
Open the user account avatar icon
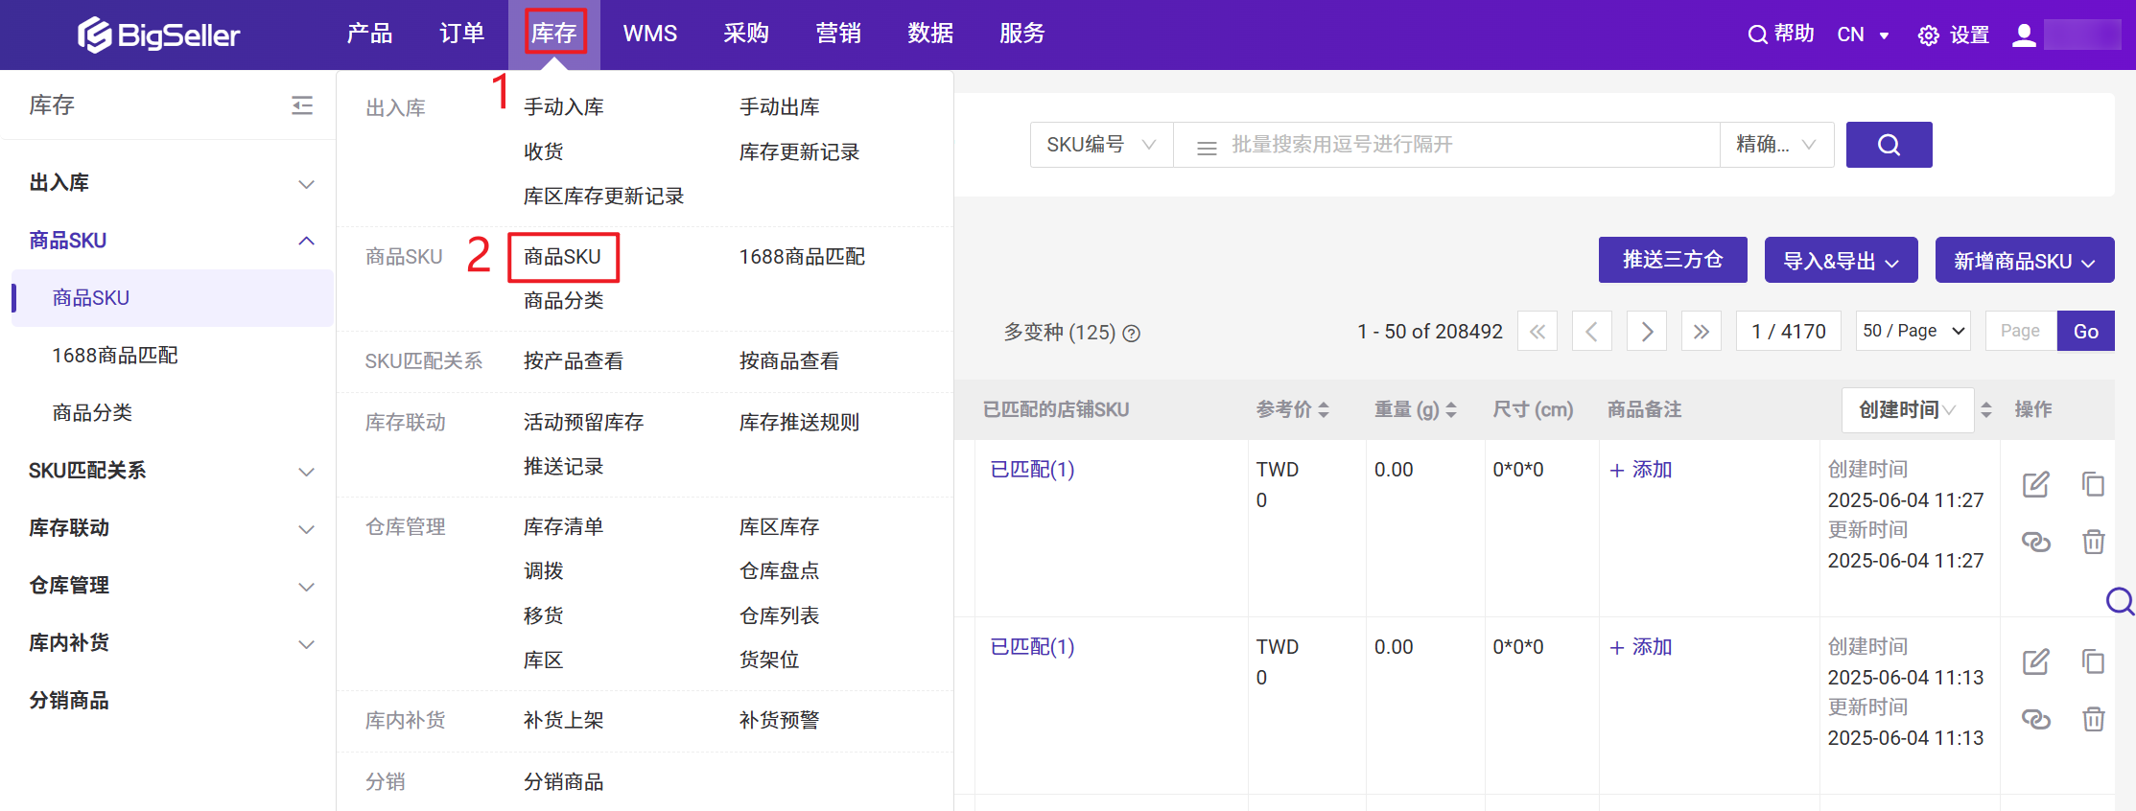(x=2024, y=35)
